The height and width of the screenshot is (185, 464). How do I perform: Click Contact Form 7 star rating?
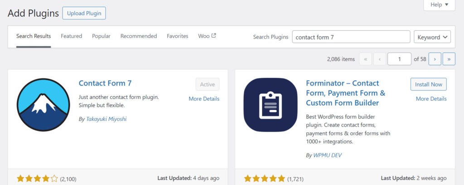(37, 179)
